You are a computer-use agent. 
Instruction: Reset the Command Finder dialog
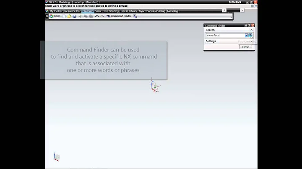pos(245,26)
